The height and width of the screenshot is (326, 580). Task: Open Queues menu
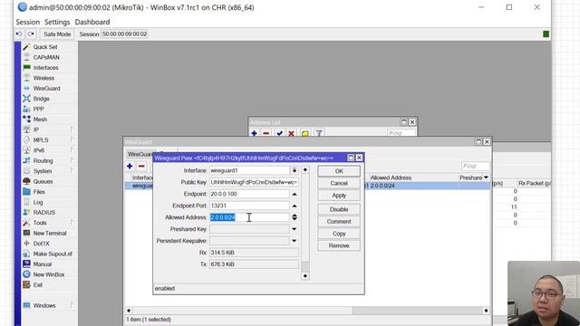point(43,181)
